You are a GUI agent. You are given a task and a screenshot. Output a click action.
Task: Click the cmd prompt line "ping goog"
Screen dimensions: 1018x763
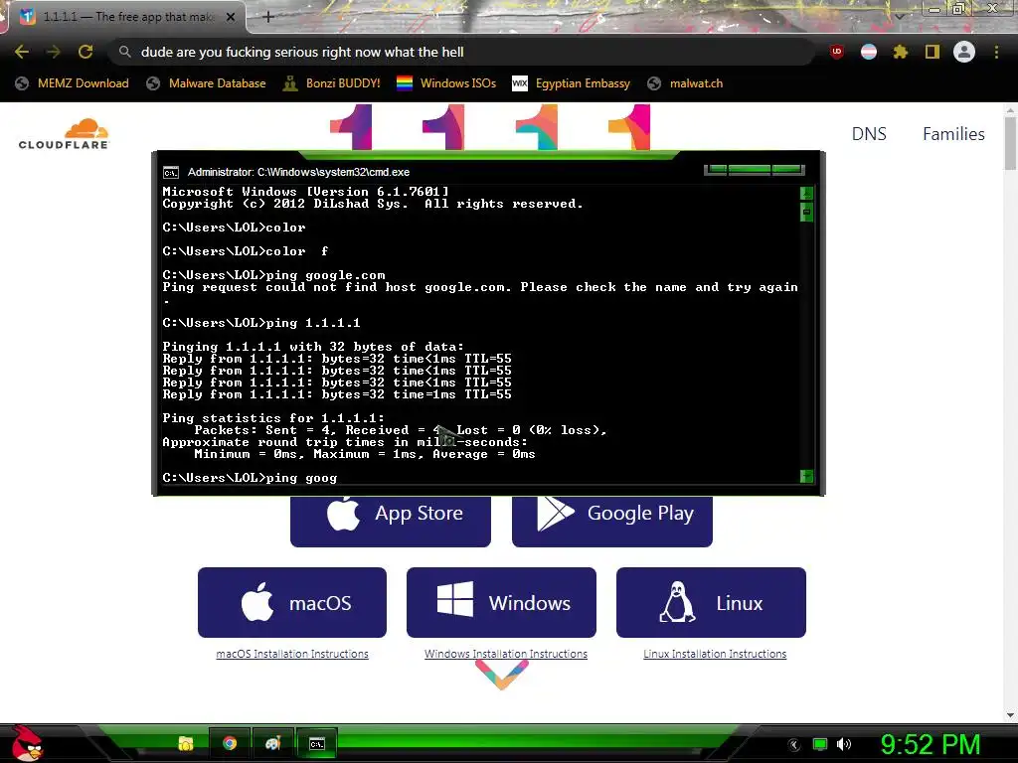[x=250, y=478]
